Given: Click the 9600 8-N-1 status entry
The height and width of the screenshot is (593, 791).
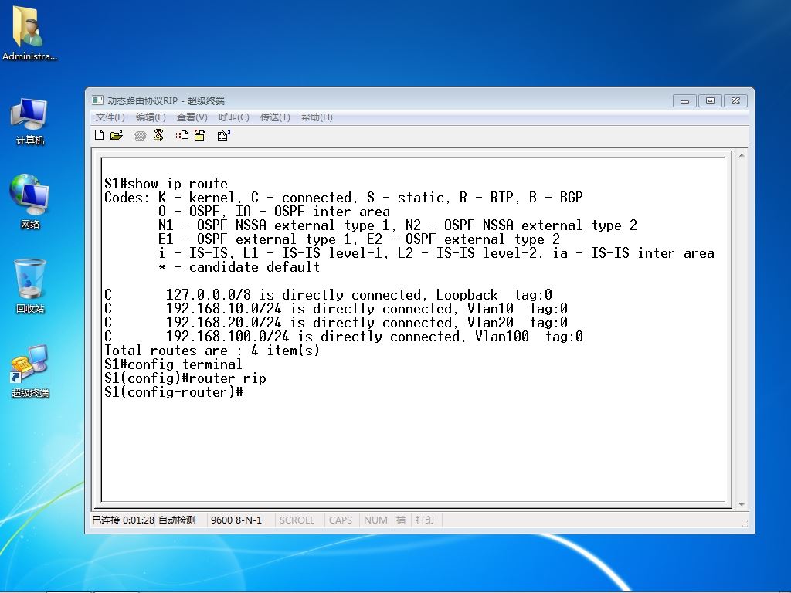Looking at the screenshot, I should [236, 520].
